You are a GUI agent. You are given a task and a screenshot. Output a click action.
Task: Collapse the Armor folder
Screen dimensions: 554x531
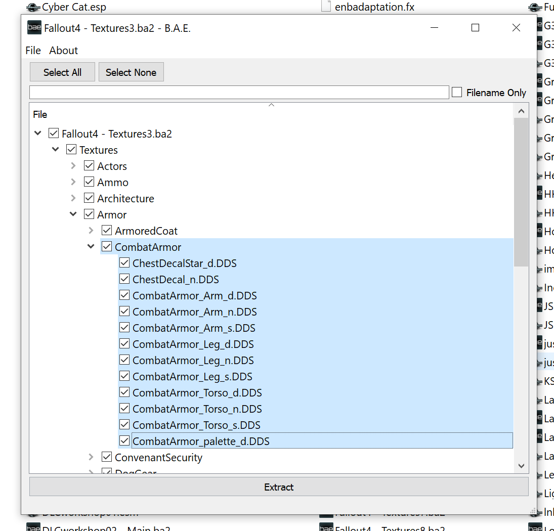[x=73, y=214]
